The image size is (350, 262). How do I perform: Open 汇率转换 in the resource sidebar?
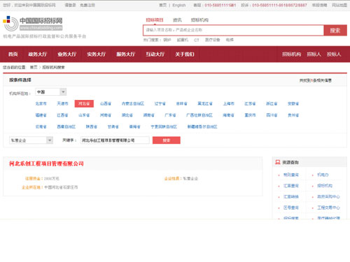291,196
